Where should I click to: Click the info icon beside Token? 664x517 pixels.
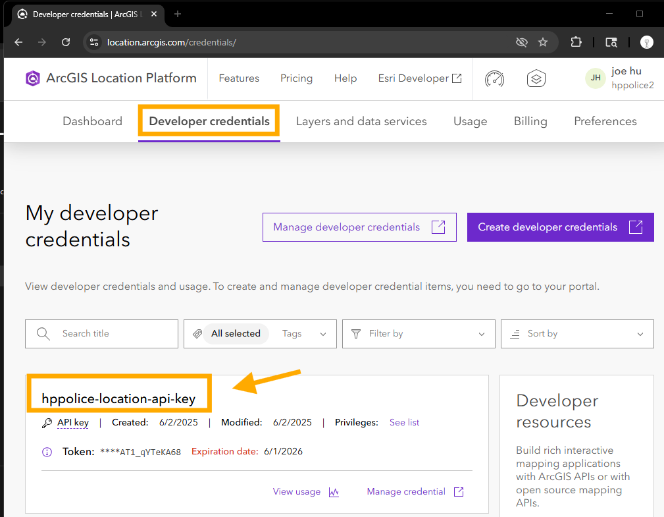(47, 452)
